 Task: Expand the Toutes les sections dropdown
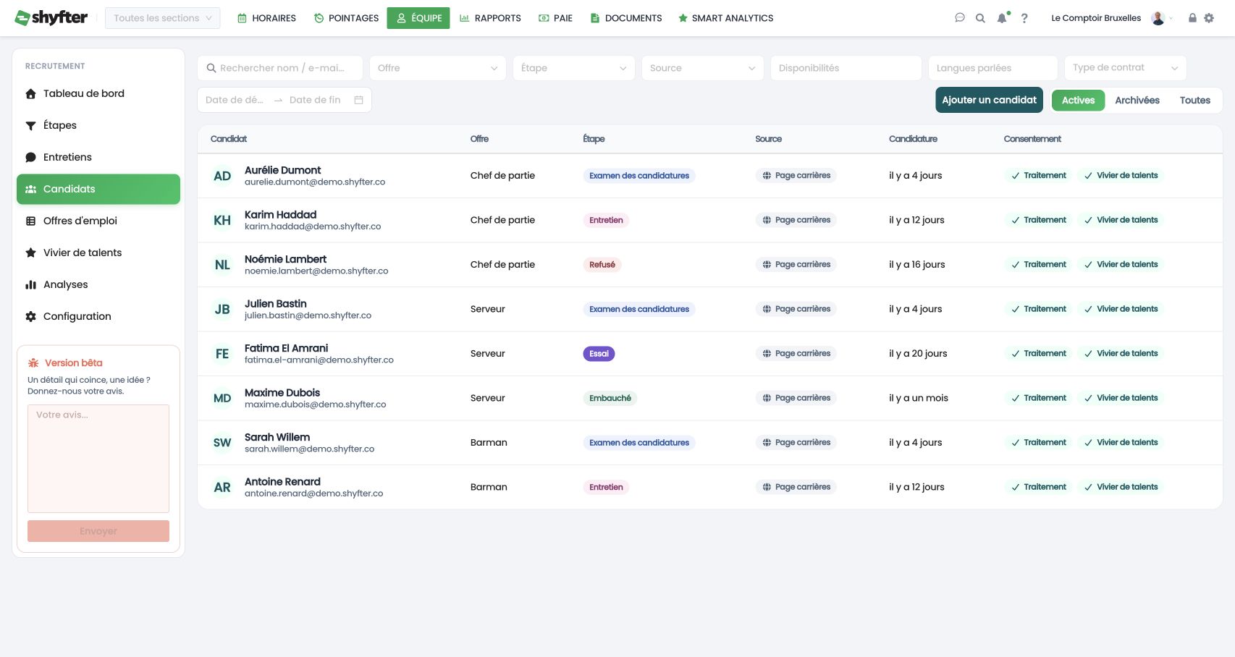click(x=162, y=18)
